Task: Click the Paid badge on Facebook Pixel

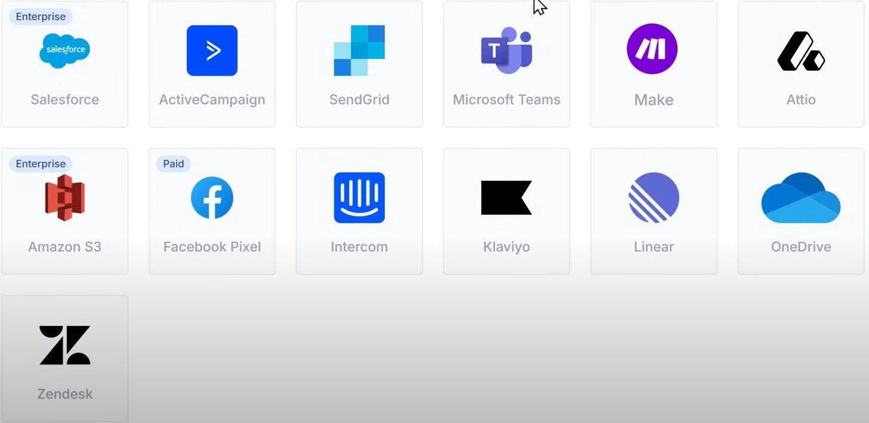Action: point(174,163)
